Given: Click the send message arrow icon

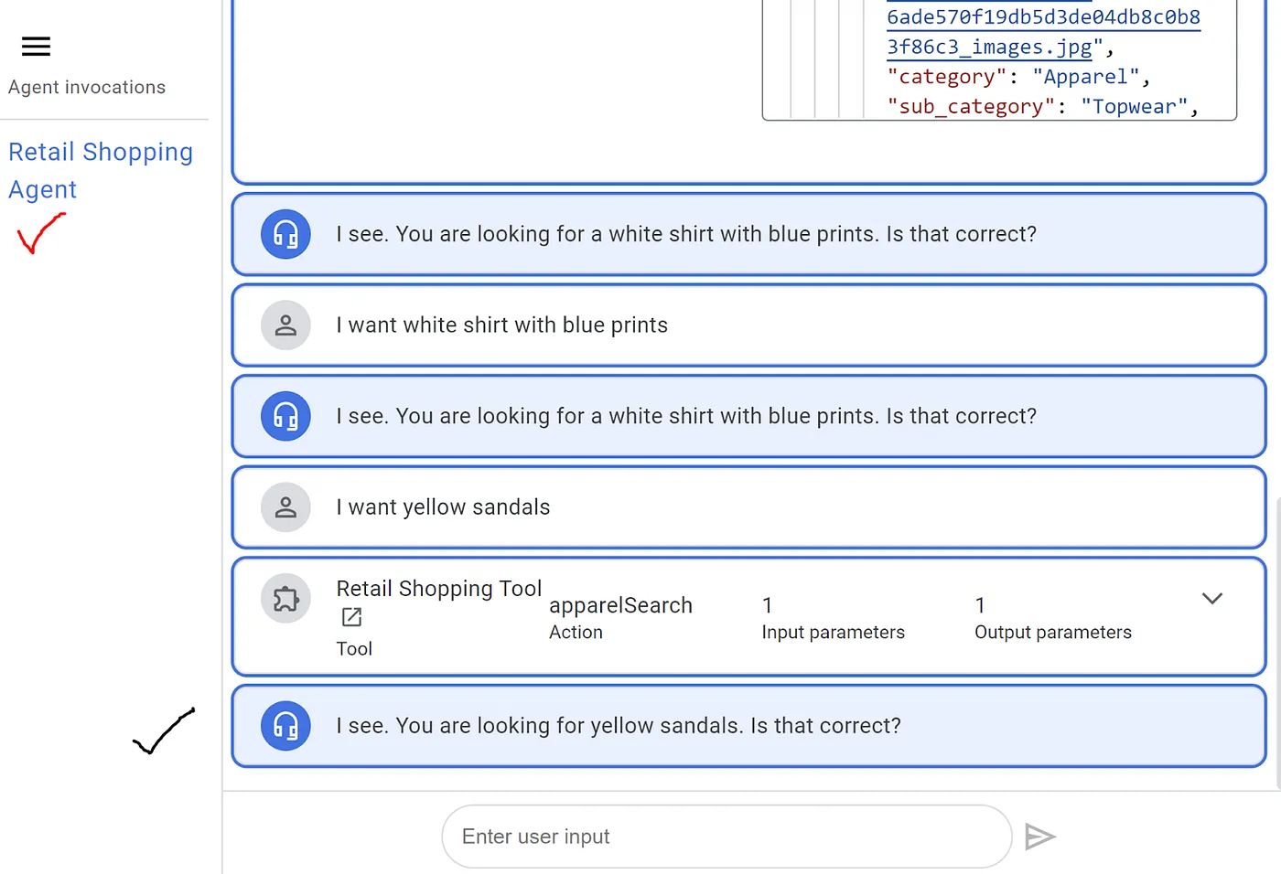Looking at the screenshot, I should pyautogui.click(x=1040, y=837).
